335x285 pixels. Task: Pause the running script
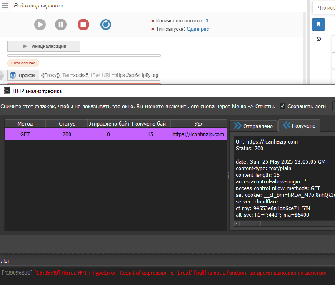pyautogui.click(x=61, y=25)
